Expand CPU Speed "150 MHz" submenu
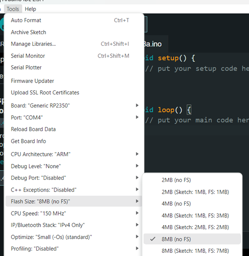This screenshot has height=256, width=249. tap(74, 213)
